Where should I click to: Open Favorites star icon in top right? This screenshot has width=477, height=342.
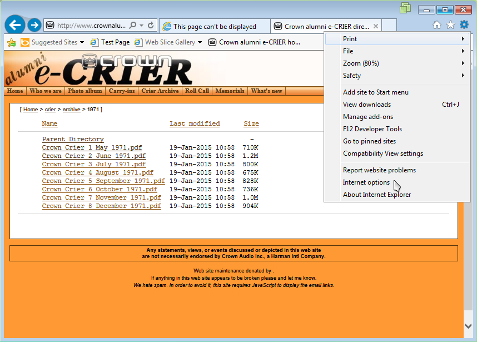coord(450,25)
